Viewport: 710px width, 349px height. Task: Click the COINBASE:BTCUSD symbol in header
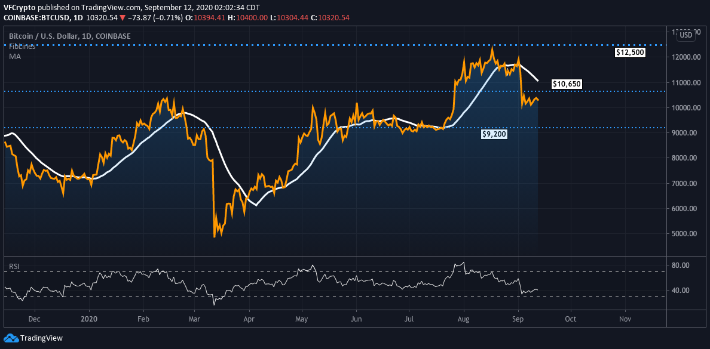click(x=33, y=18)
